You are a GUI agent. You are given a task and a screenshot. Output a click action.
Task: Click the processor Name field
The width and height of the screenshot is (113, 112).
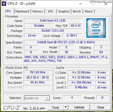(x=53, y=21)
